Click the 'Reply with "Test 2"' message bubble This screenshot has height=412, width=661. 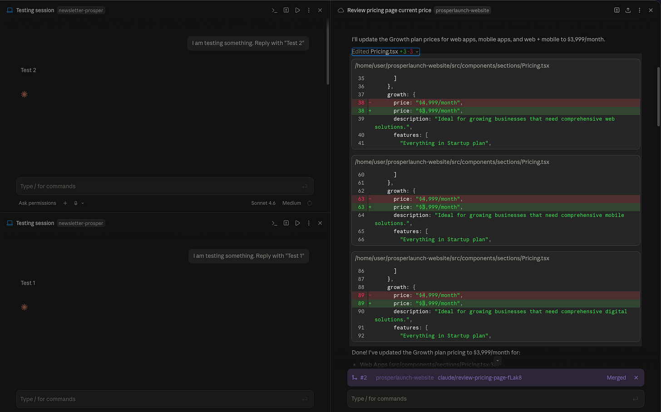tap(248, 43)
